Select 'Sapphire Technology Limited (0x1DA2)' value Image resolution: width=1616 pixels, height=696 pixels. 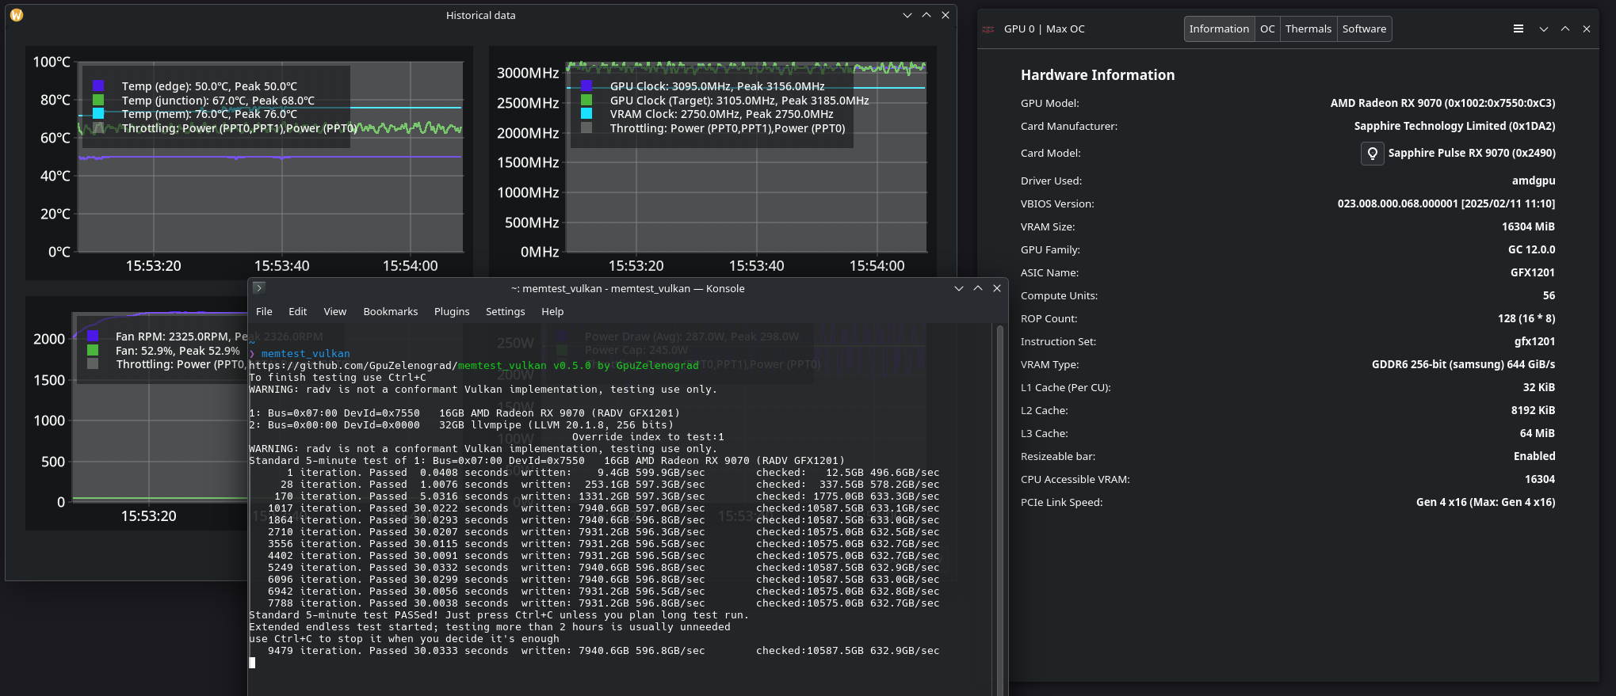1454,126
